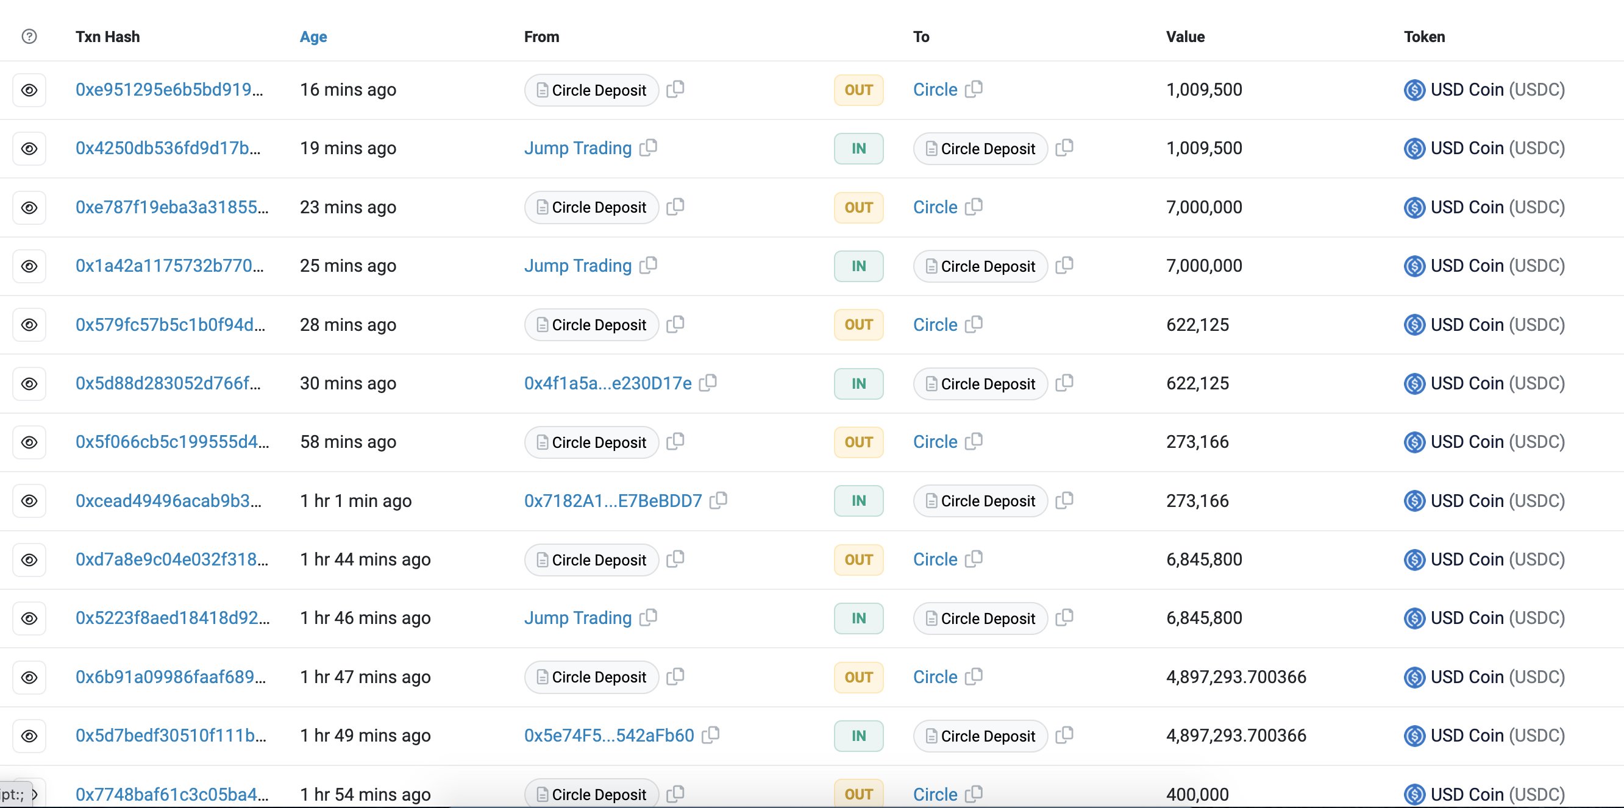Copy Circle Deposit sender address in 28 mins row
This screenshot has height=808, width=1624.
pos(675,324)
